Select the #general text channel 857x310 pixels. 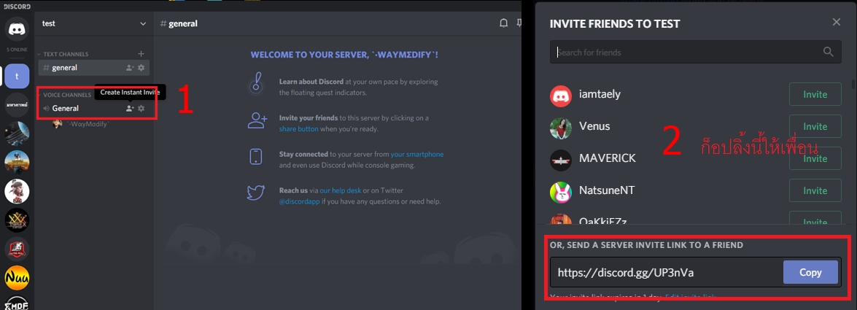(93, 68)
